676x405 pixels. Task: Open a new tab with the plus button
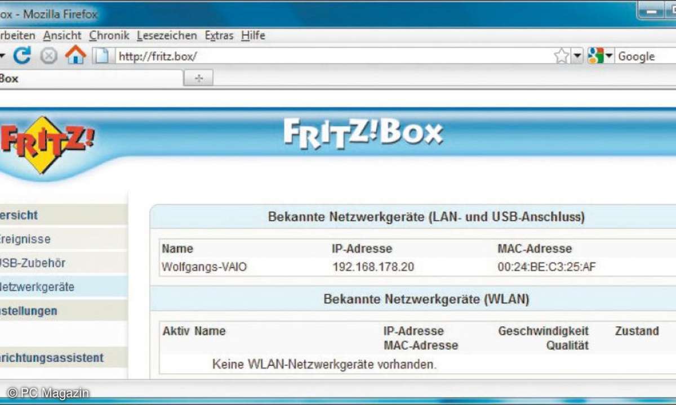point(198,79)
